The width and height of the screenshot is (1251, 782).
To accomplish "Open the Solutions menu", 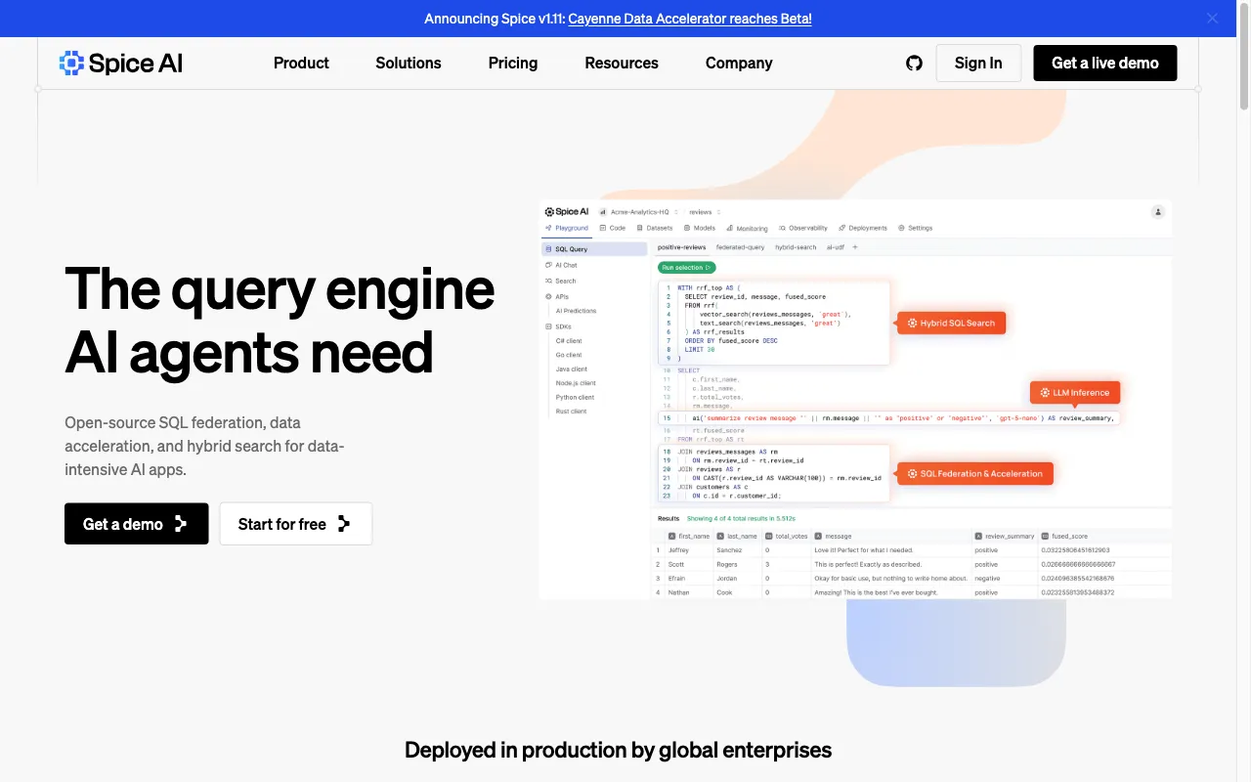I will (x=409, y=63).
